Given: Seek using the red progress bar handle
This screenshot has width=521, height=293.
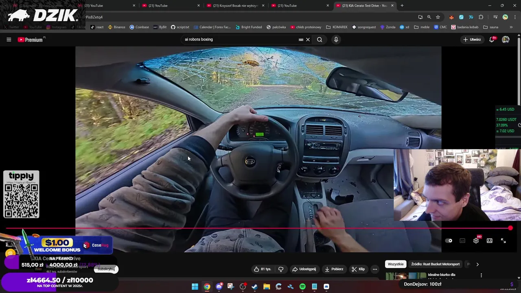Looking at the screenshot, I should [x=510, y=228].
